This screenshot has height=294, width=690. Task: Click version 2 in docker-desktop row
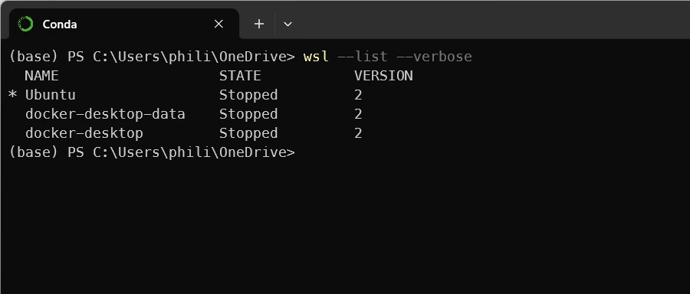pyautogui.click(x=358, y=132)
